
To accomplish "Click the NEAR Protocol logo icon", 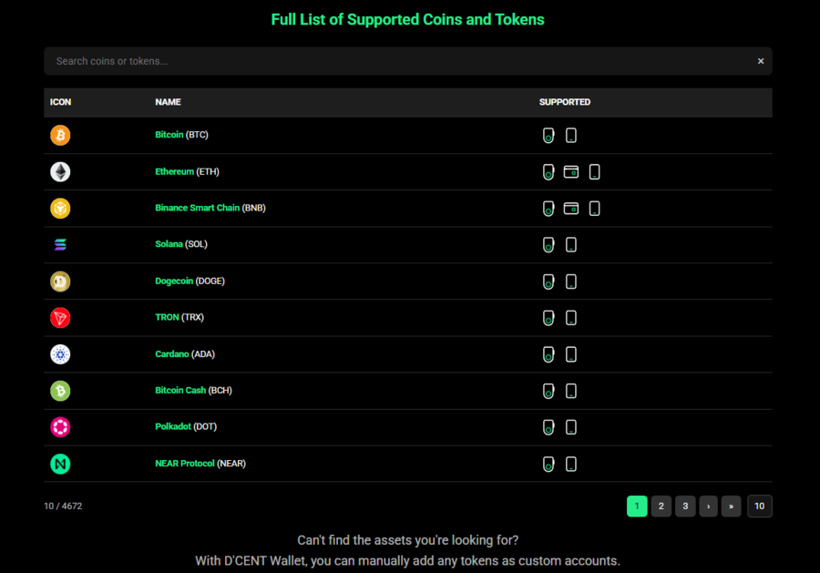I will click(x=60, y=463).
